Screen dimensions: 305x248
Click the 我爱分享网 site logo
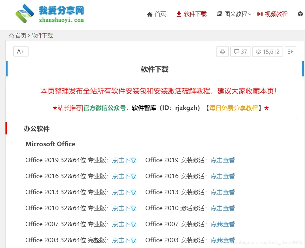click(50, 14)
